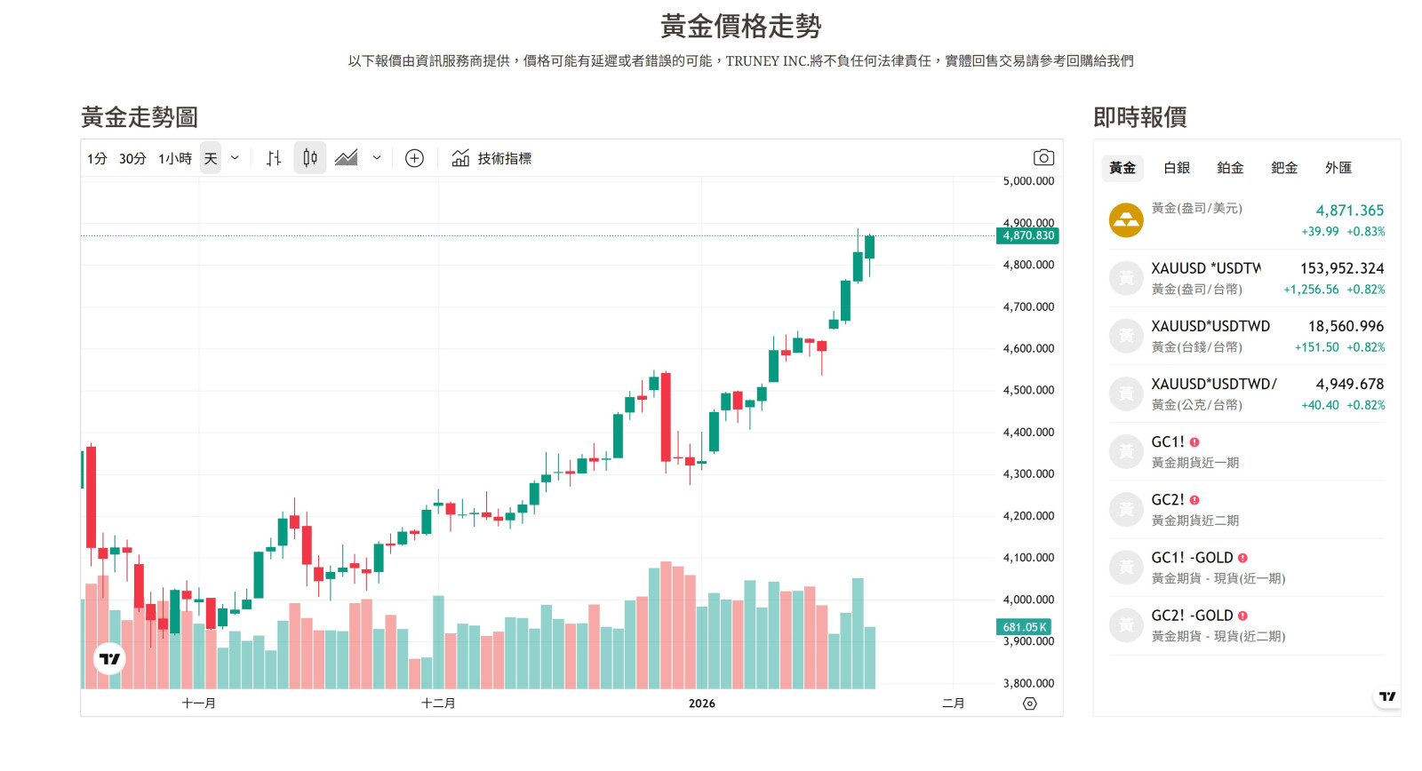Click the volume label 681.05 K

point(1025,627)
